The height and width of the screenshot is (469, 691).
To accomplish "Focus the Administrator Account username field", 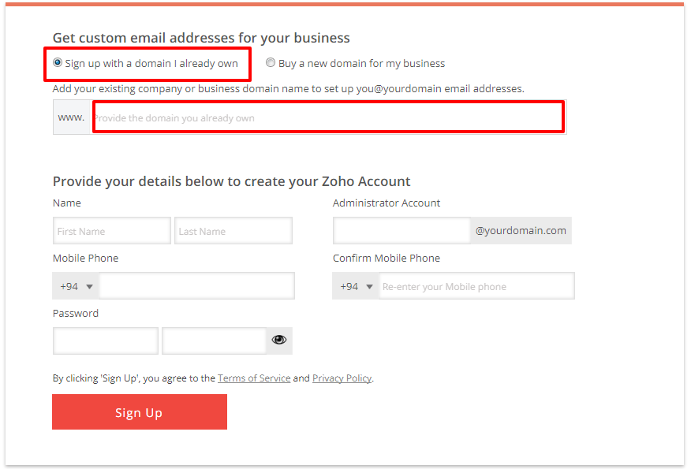I will tap(402, 230).
